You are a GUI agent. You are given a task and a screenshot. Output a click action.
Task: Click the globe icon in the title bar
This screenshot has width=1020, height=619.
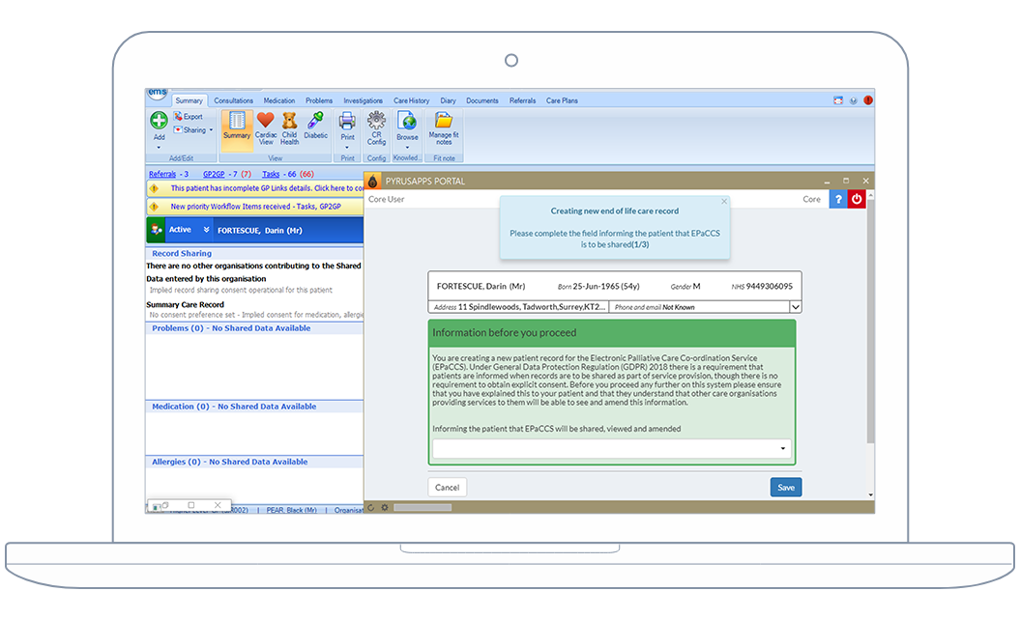coord(853,100)
